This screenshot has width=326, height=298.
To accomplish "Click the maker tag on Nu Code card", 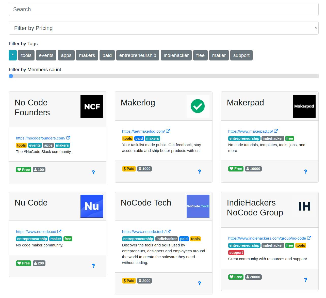I will pos(56,239).
